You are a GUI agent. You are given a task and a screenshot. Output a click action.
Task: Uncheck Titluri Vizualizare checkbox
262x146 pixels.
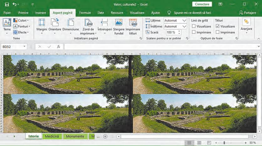[217, 26]
